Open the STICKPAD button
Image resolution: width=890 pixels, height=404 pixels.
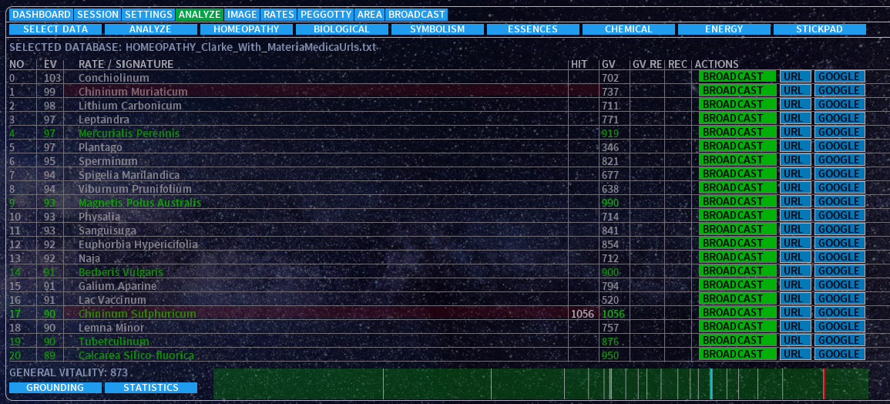(819, 29)
